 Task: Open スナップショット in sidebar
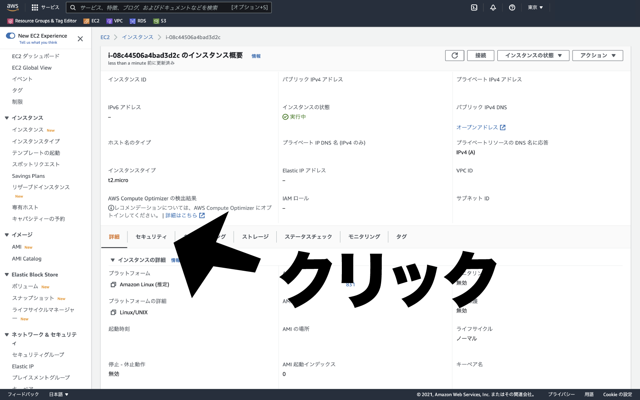tap(33, 298)
